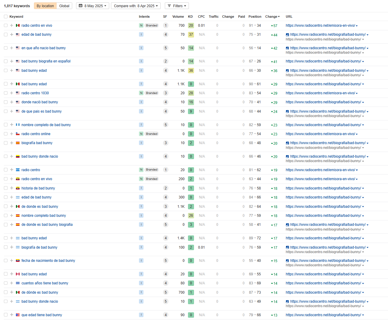The height and width of the screenshot is (321, 388).
Task: Click the navigational intent badge for 'radio centro online'
Action: (141, 134)
